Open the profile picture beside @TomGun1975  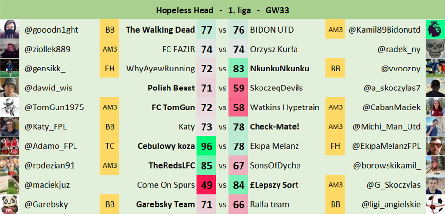coord(10,107)
